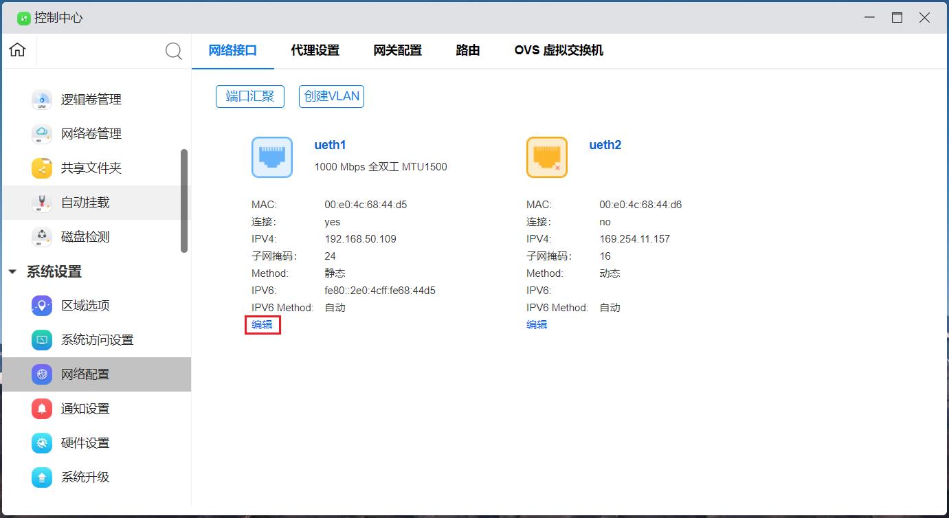949x518 pixels.
Task: Open 系统升级 from the sidebar
Action: click(85, 477)
